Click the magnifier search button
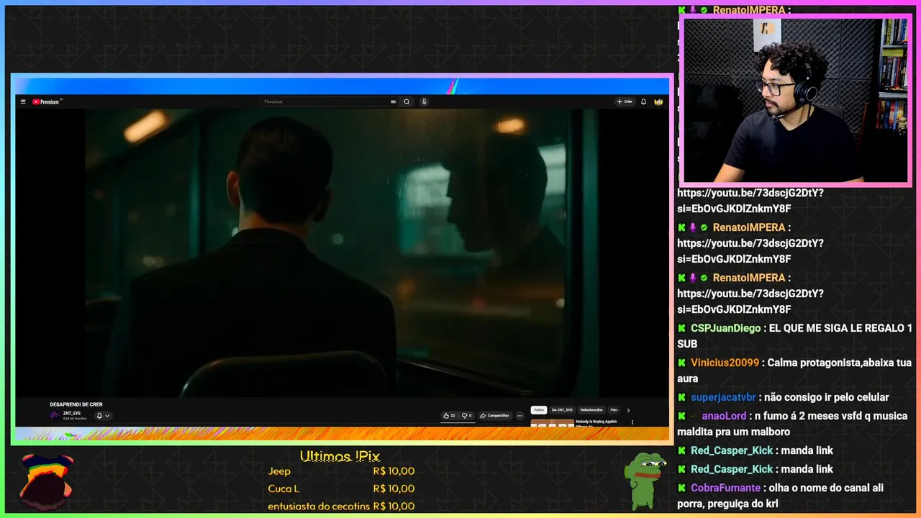 [x=407, y=102]
